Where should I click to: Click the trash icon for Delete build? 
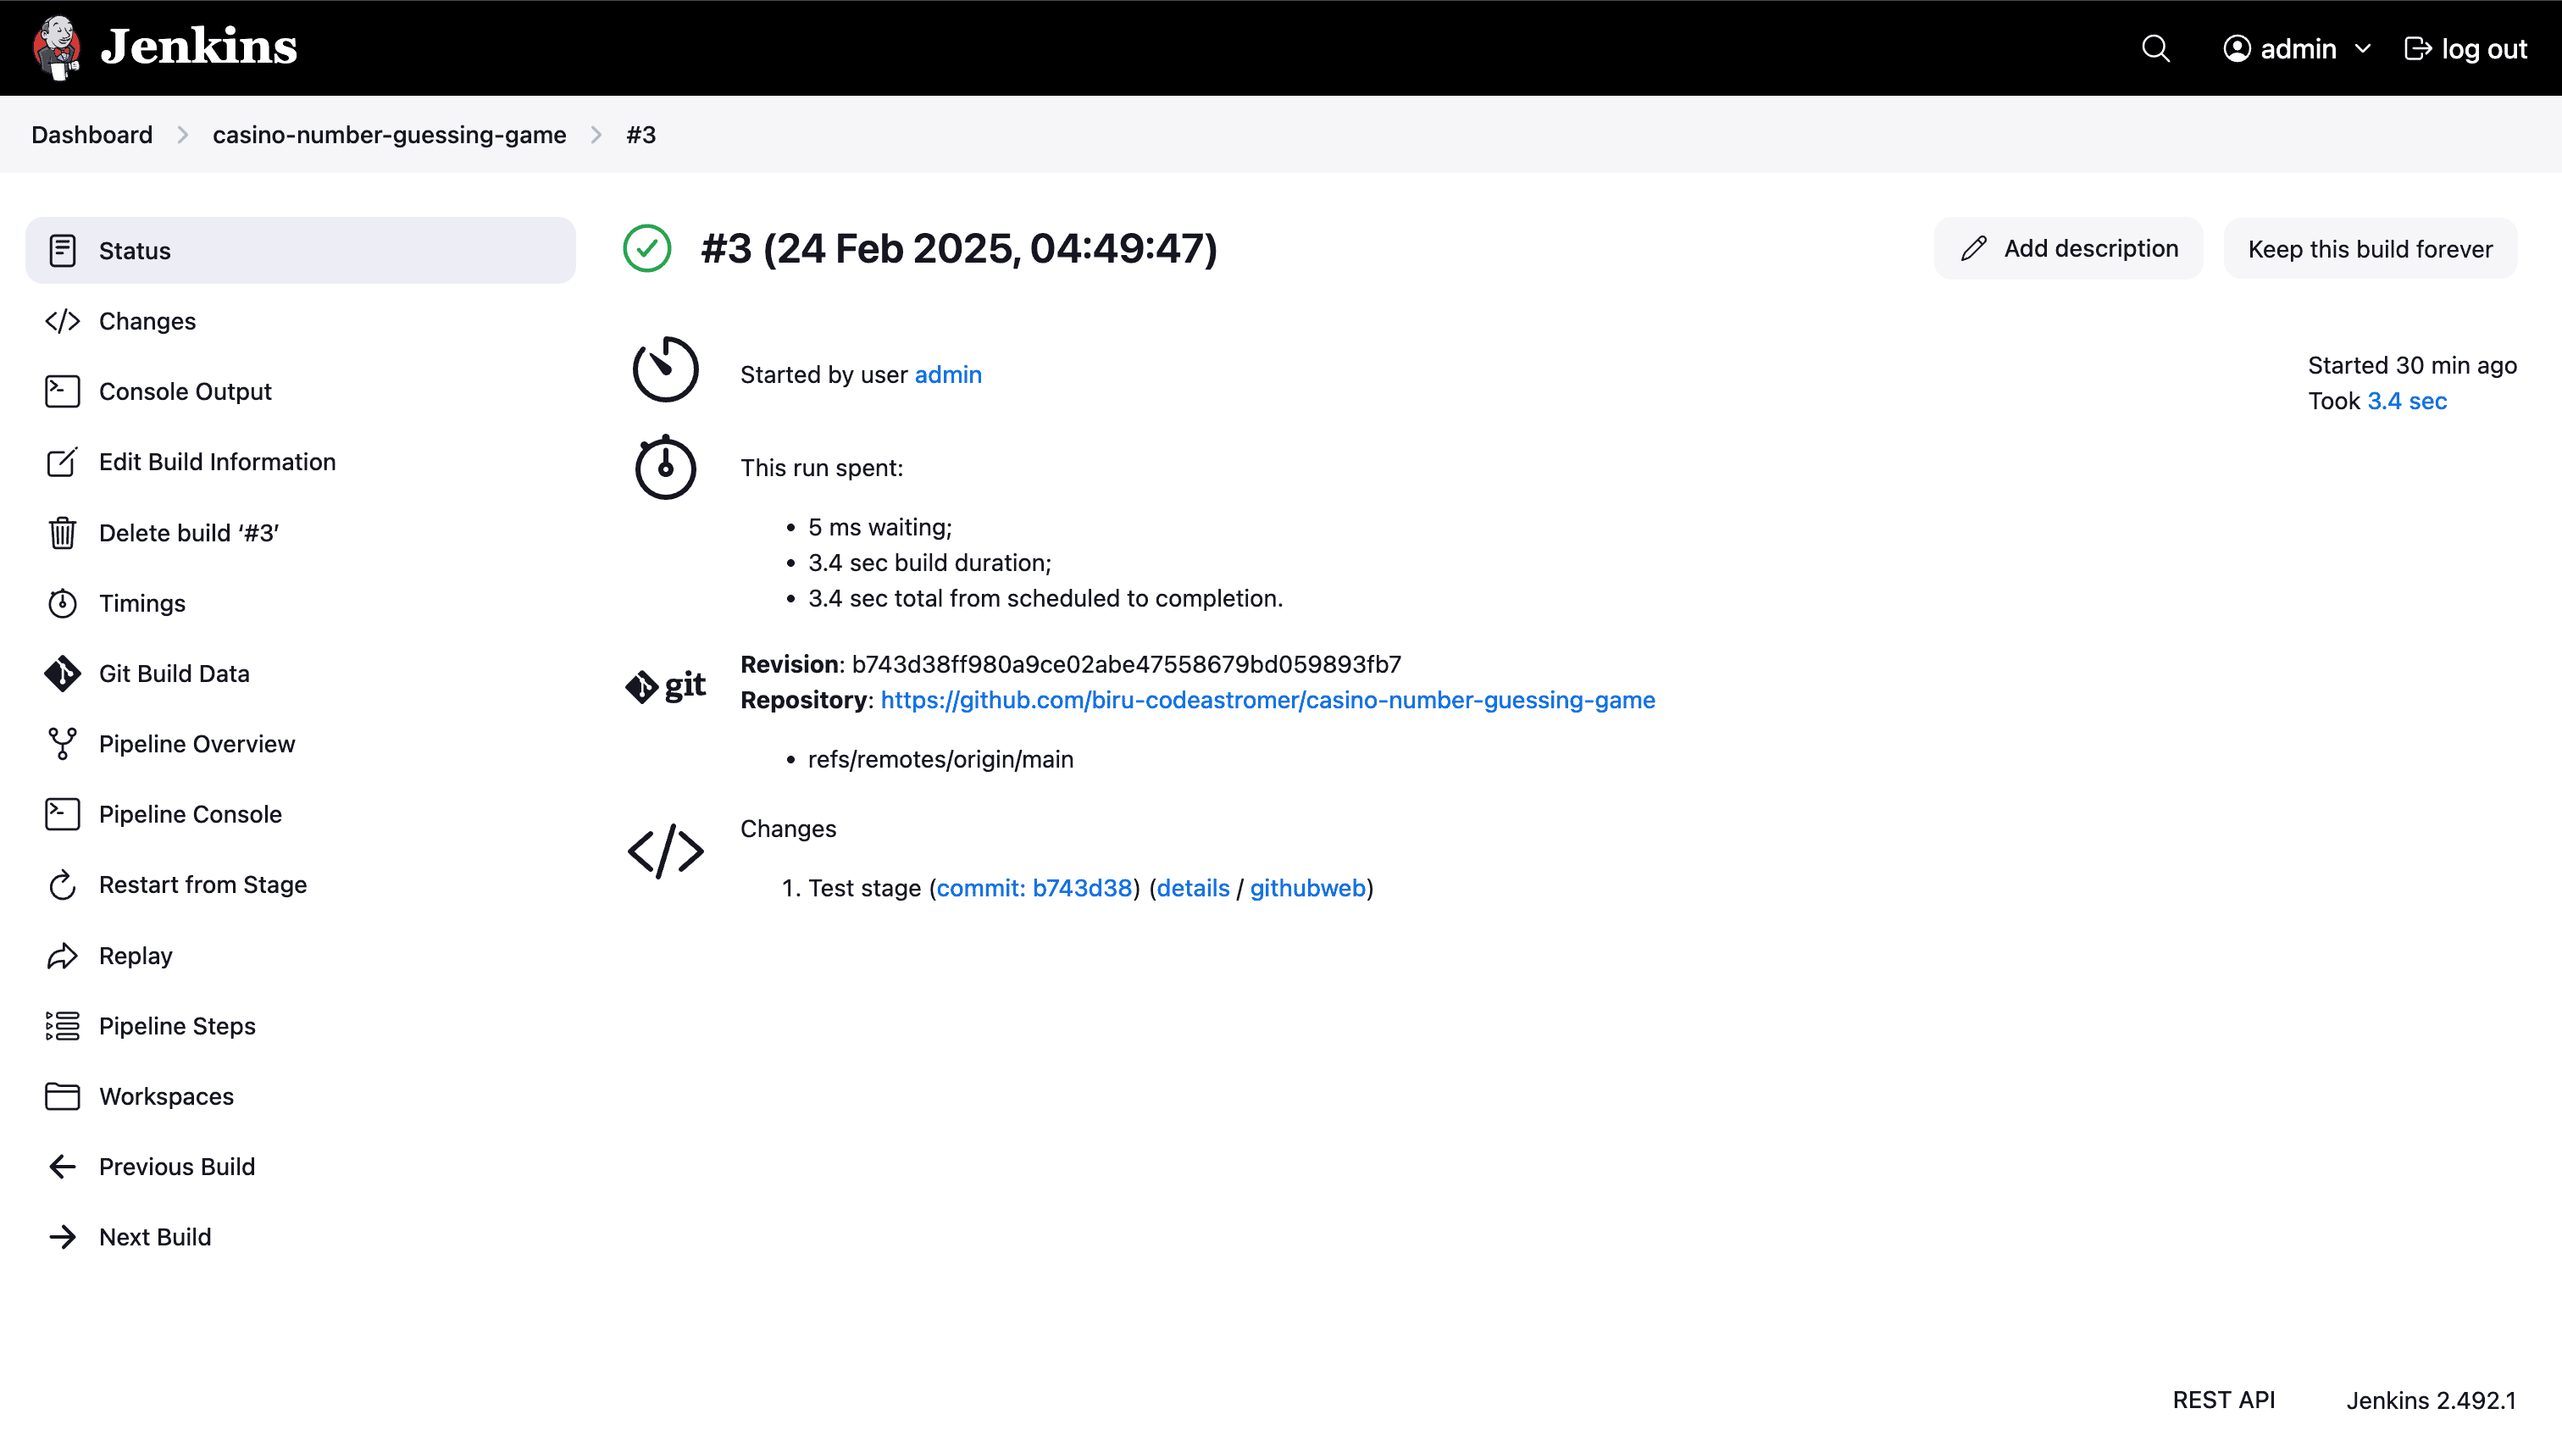point(62,533)
